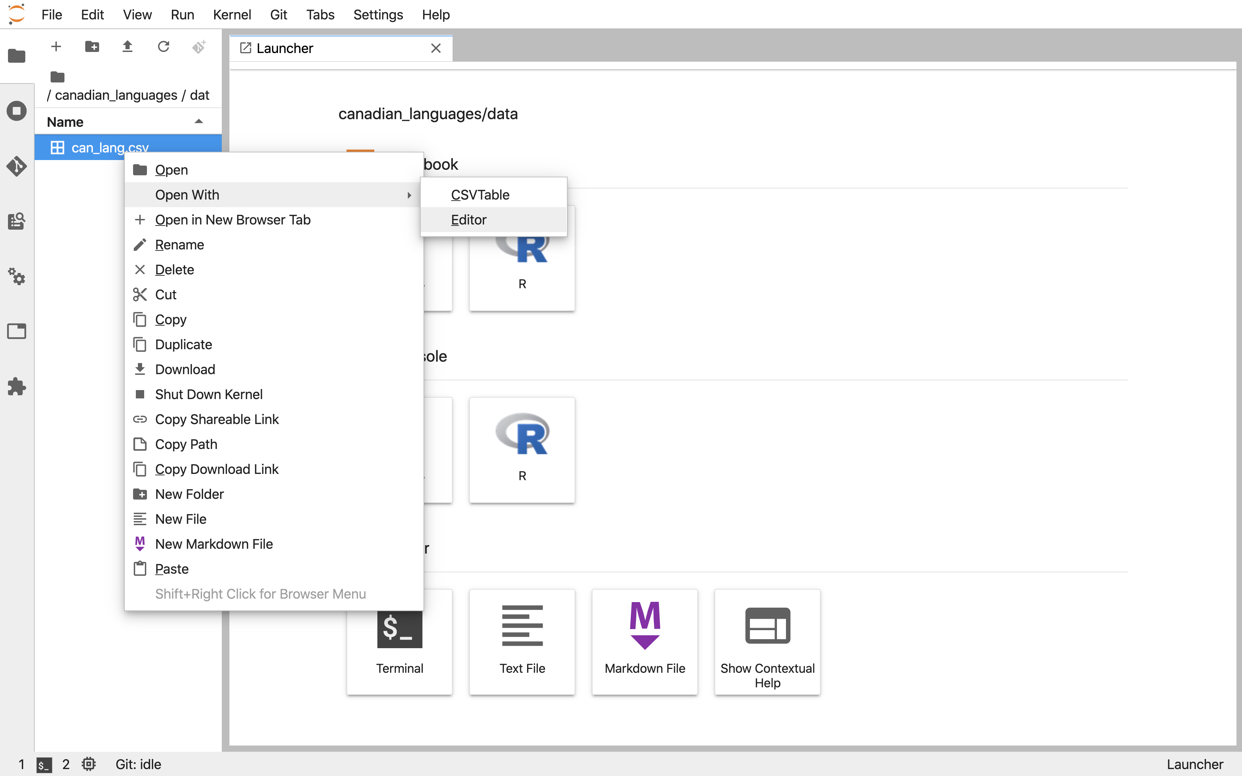Select Copy Download Link
This screenshot has height=776, width=1242.
(273, 469)
